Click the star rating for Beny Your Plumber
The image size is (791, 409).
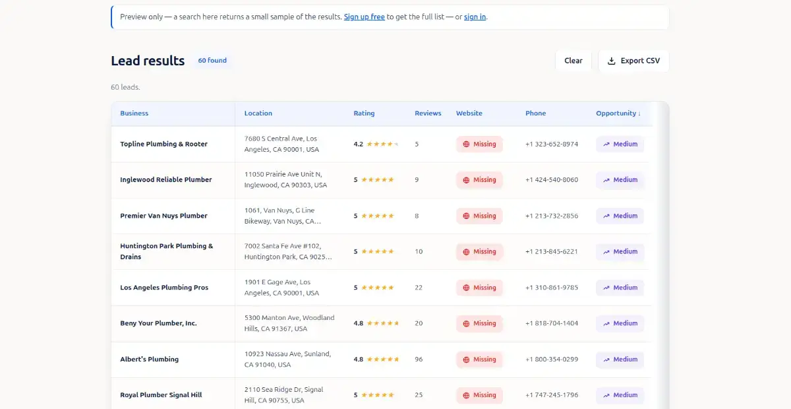point(383,324)
